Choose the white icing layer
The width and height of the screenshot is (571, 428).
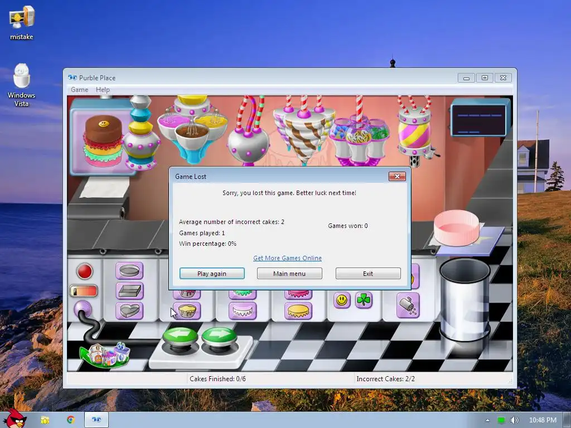pos(243,311)
